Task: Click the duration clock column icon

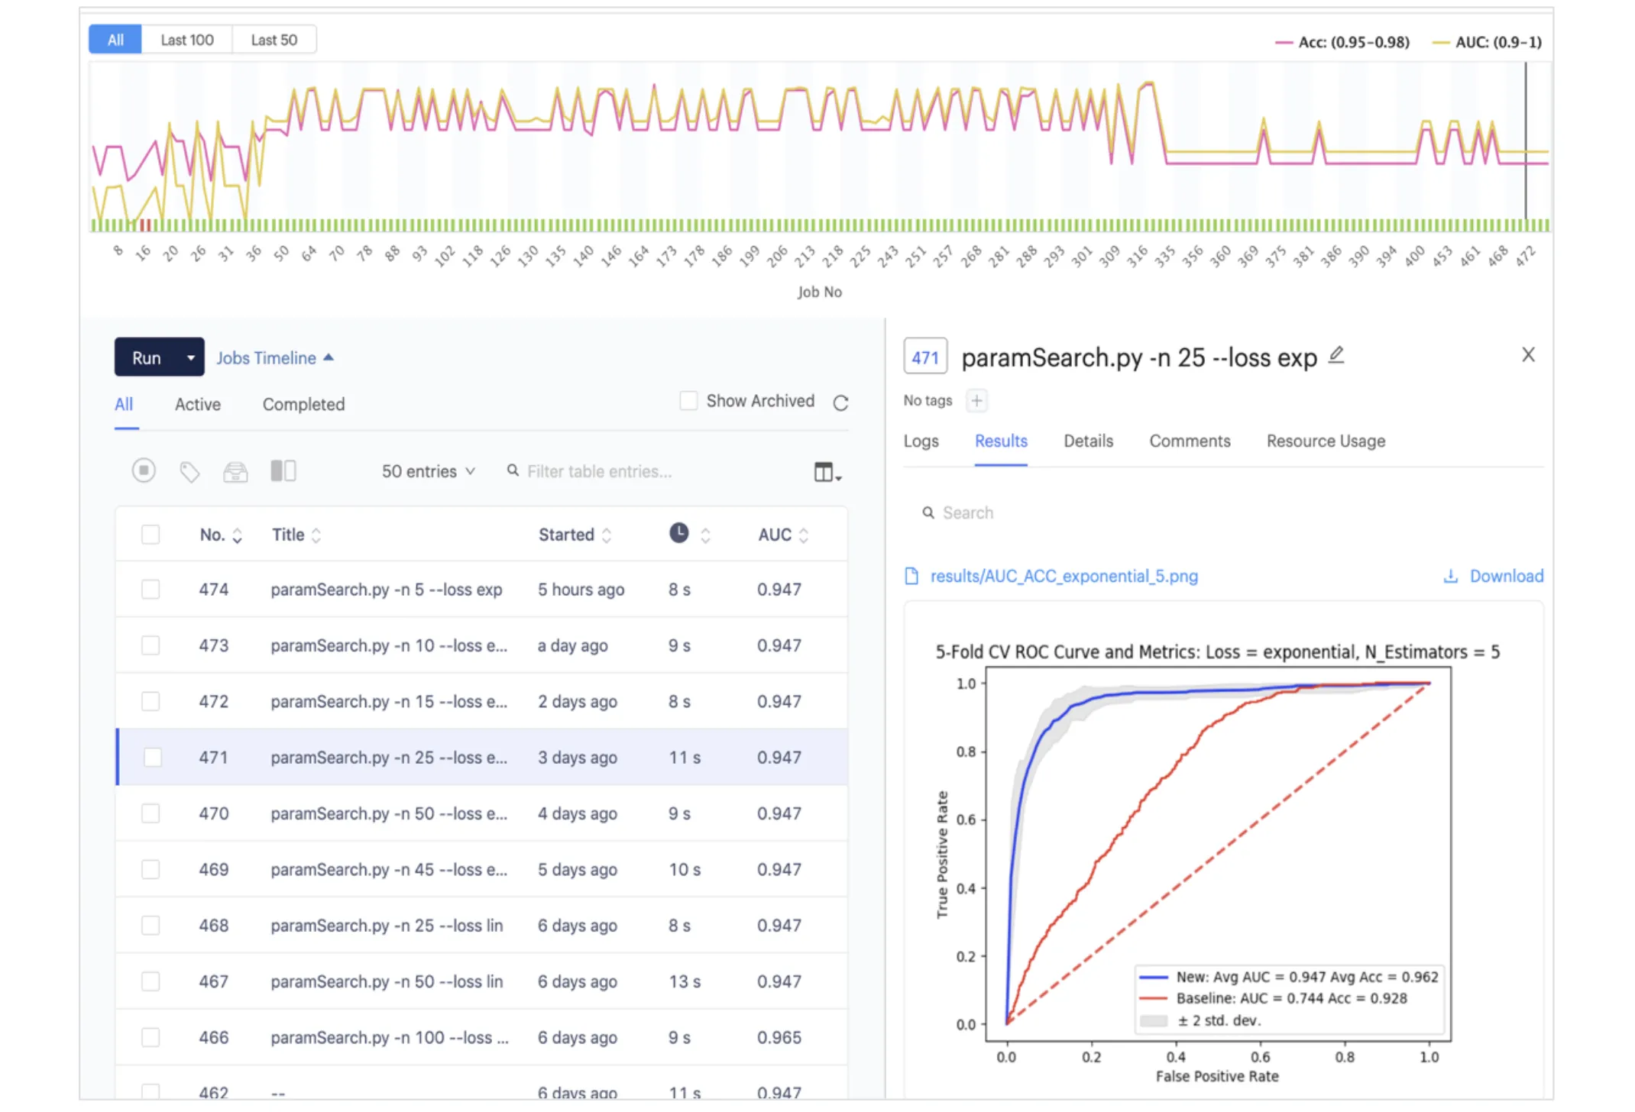Action: click(678, 533)
